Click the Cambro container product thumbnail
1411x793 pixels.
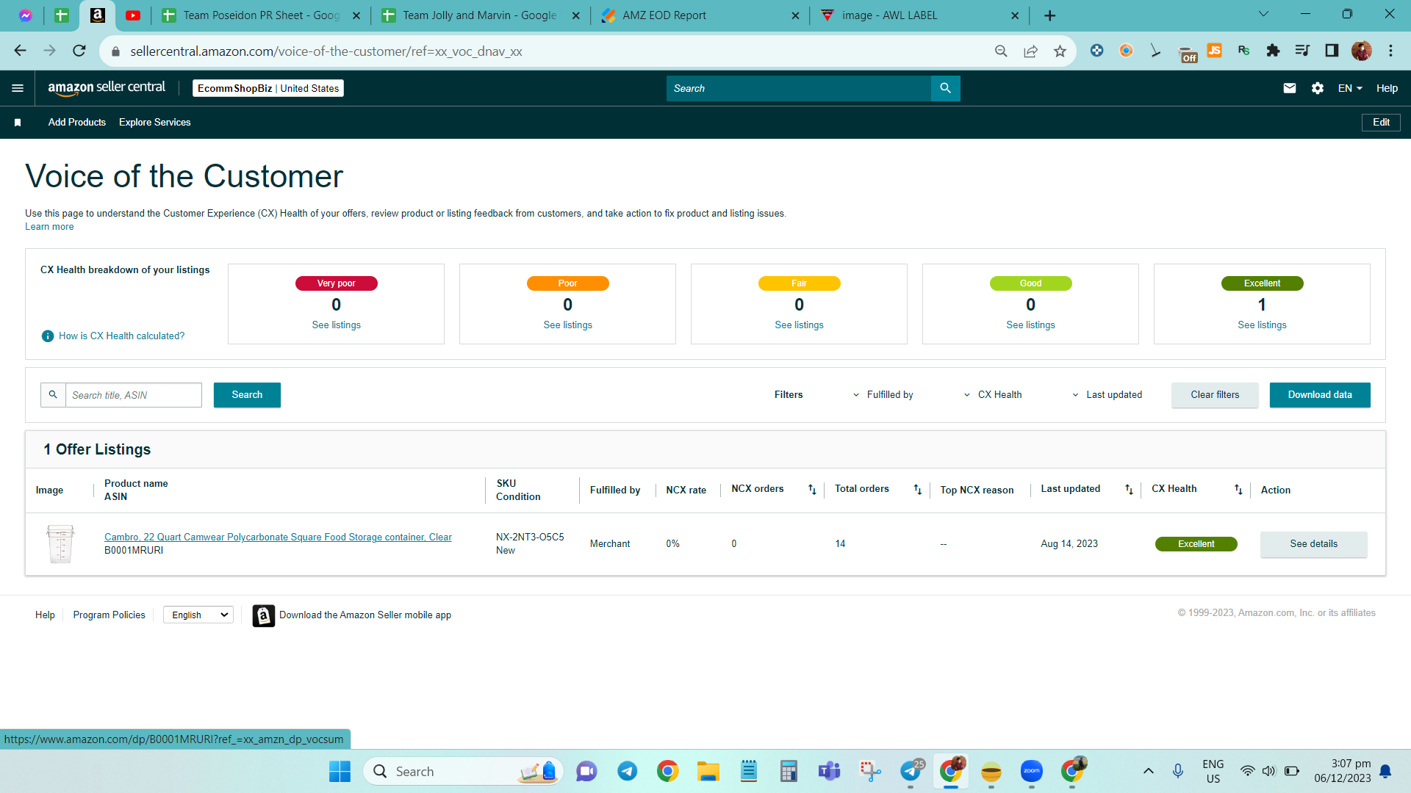(60, 544)
